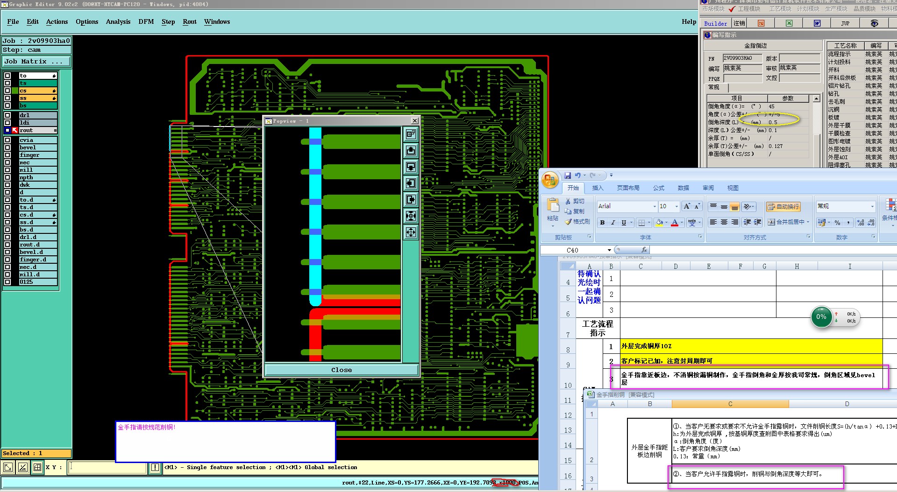Viewport: 897px width, 492px height.
Task: Click the pan-up icon in Popview
Action: (411, 150)
